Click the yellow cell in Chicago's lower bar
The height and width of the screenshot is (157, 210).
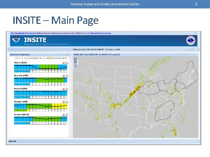point(28,110)
